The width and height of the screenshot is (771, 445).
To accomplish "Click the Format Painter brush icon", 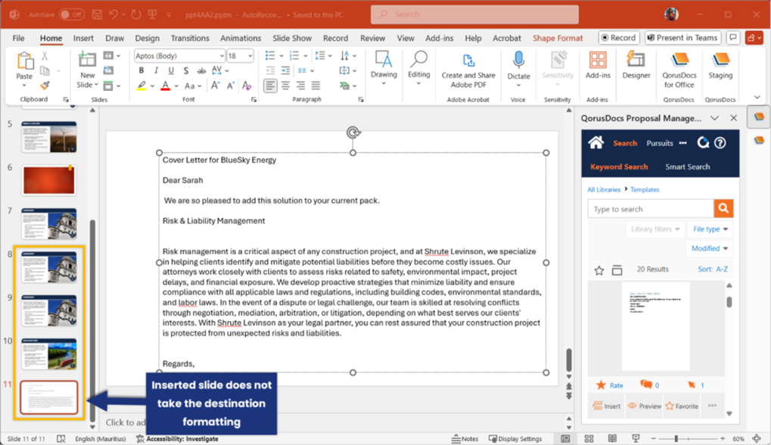I will click(x=45, y=86).
